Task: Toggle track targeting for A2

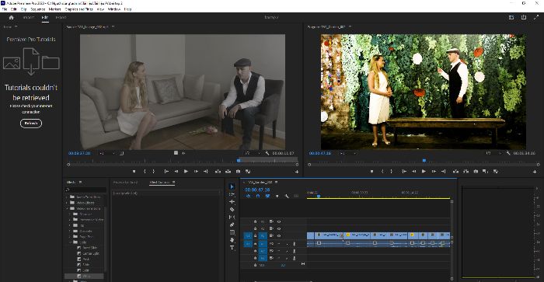Action: (x=263, y=251)
